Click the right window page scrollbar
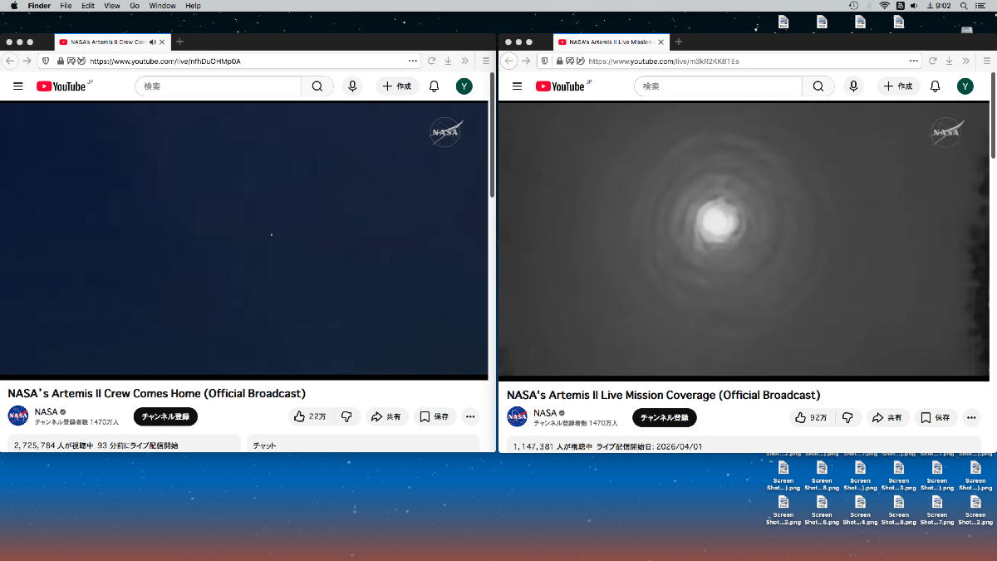997x561 pixels. point(993,115)
